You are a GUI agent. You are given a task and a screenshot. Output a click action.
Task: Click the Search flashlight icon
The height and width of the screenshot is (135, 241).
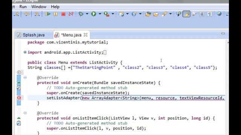(164, 14)
